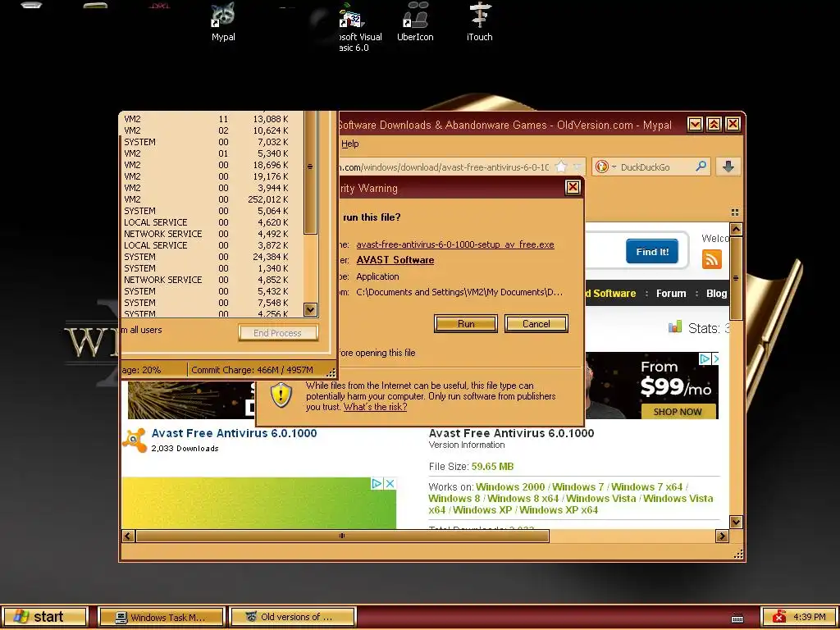Image resolution: width=840 pixels, height=630 pixels.
Task: Close the green banner ad X icon
Action: [390, 483]
